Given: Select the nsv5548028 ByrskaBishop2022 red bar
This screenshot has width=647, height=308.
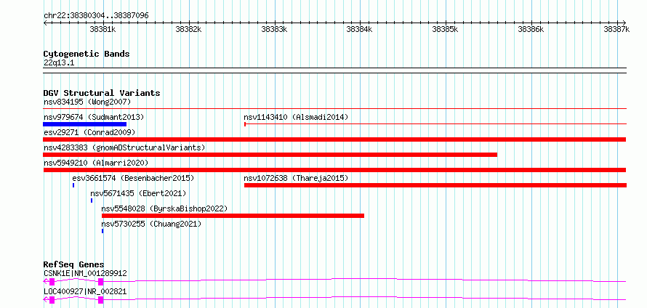Looking at the screenshot, I should 233,216.
